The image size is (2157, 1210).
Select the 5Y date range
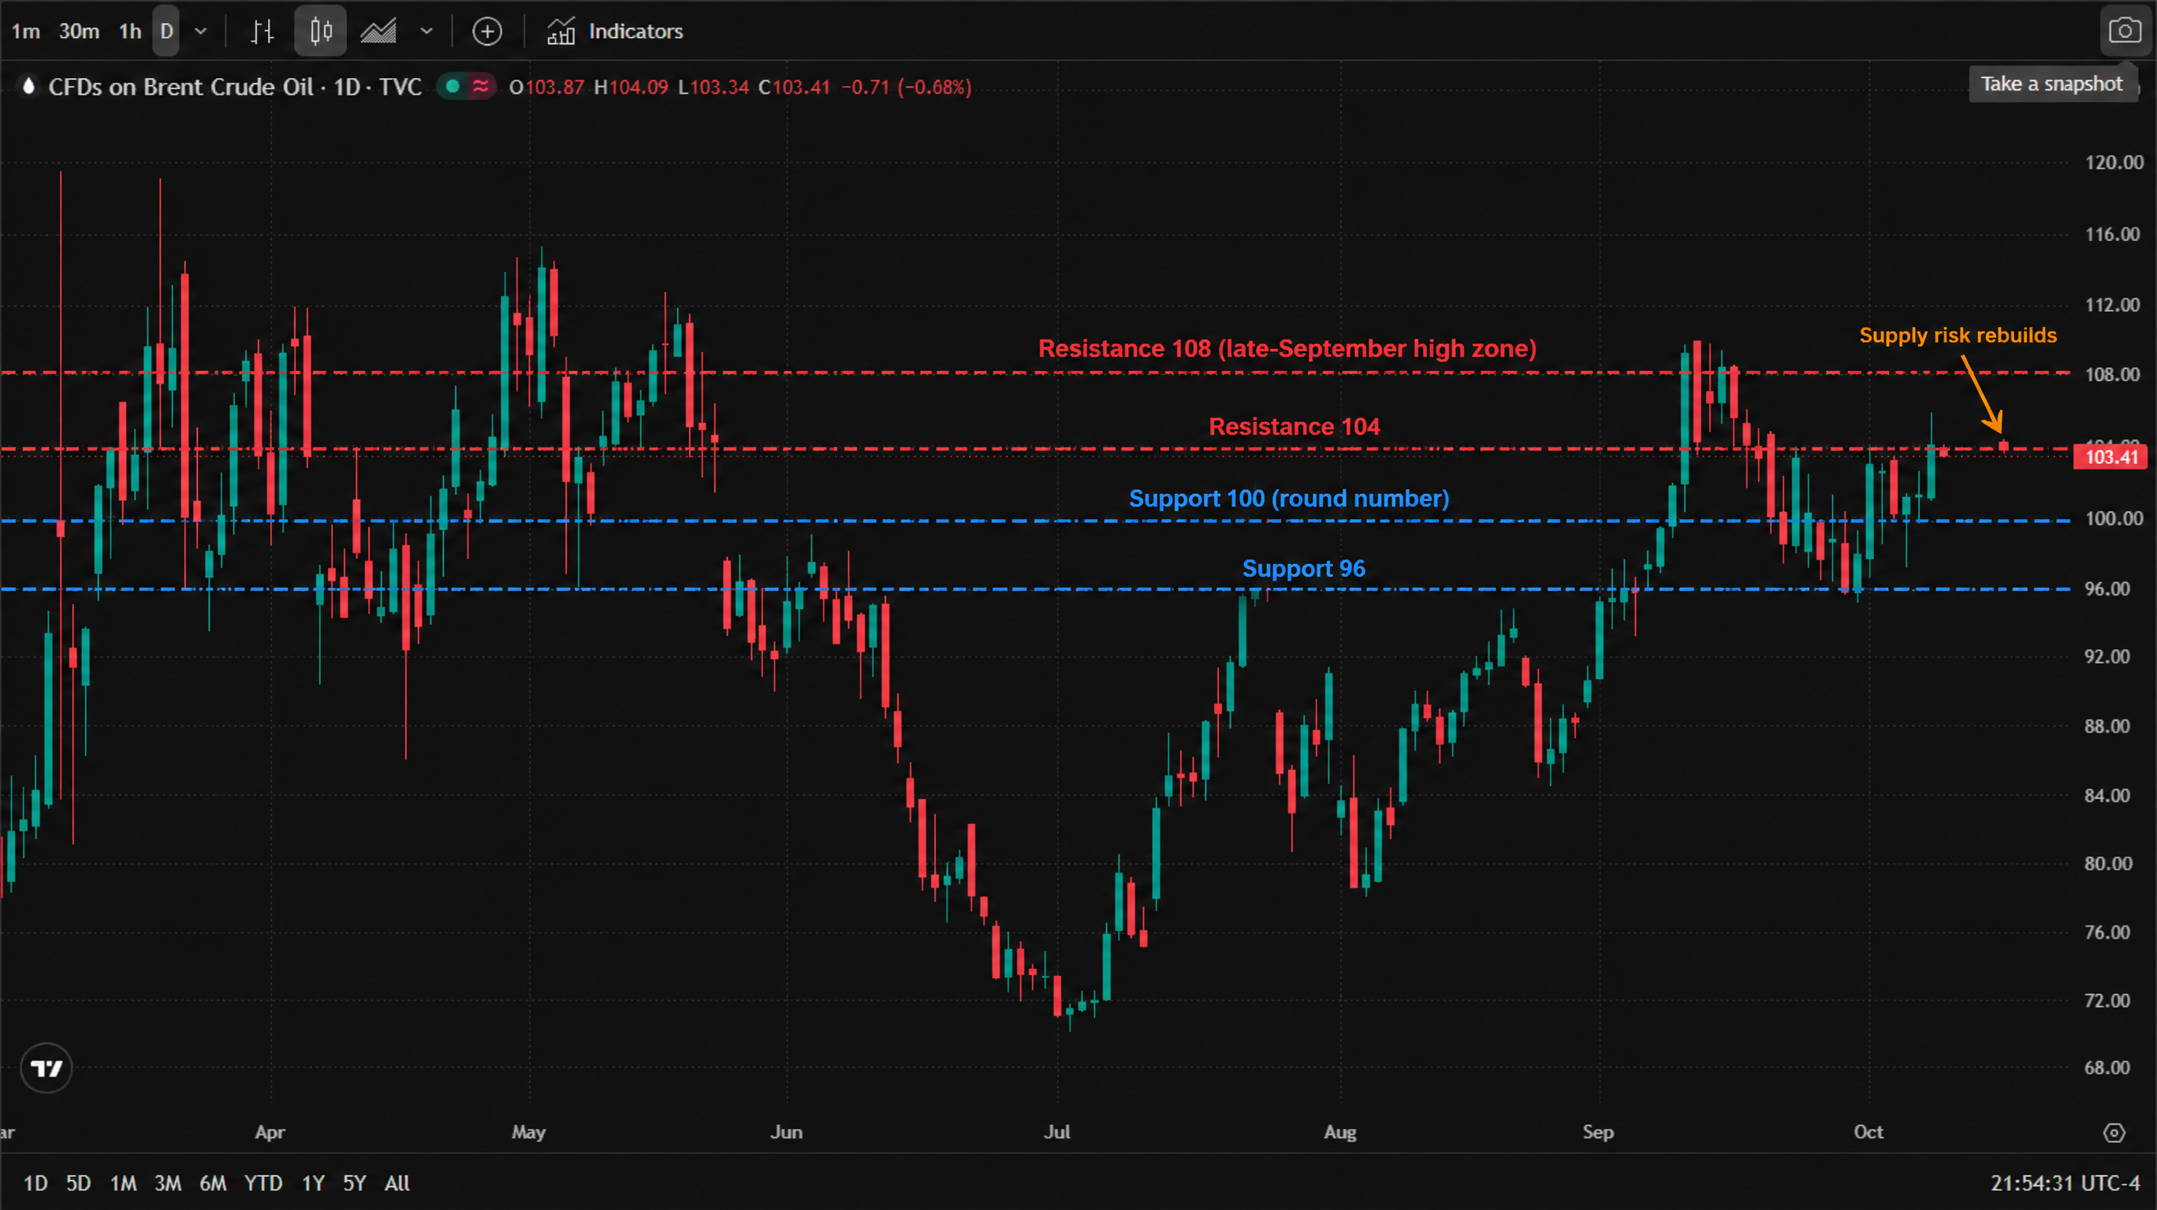[x=354, y=1183]
